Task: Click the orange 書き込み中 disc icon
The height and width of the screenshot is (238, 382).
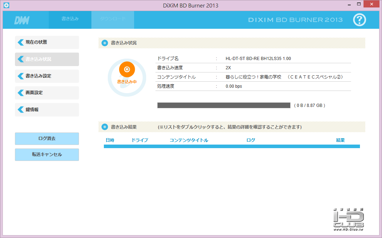Action: click(127, 69)
